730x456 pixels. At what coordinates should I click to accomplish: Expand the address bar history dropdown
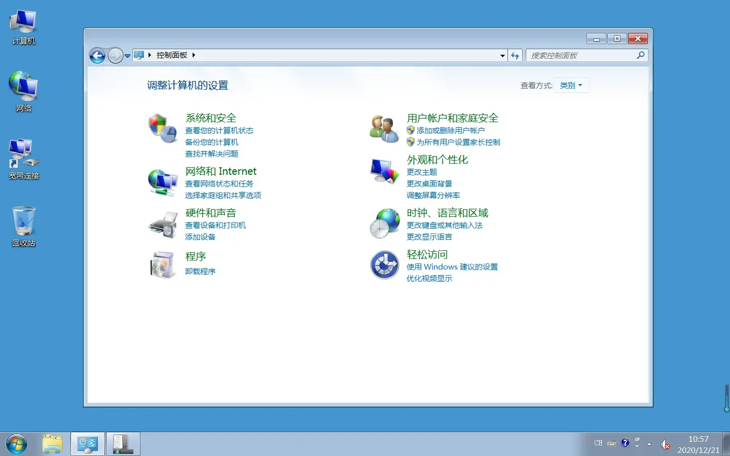coord(502,55)
